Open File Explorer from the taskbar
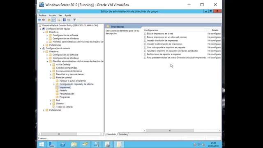The image size is (263, 148). point(74,144)
